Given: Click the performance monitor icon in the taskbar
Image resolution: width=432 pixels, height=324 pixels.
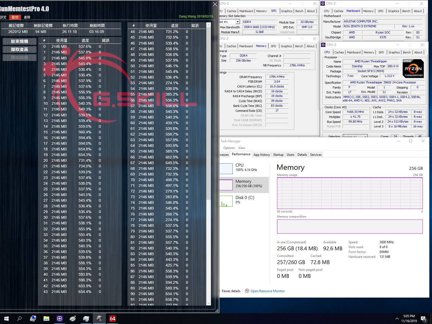Looking at the screenshot, I should (86, 319).
